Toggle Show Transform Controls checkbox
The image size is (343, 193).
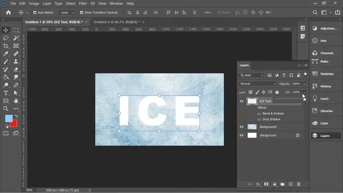81,12
